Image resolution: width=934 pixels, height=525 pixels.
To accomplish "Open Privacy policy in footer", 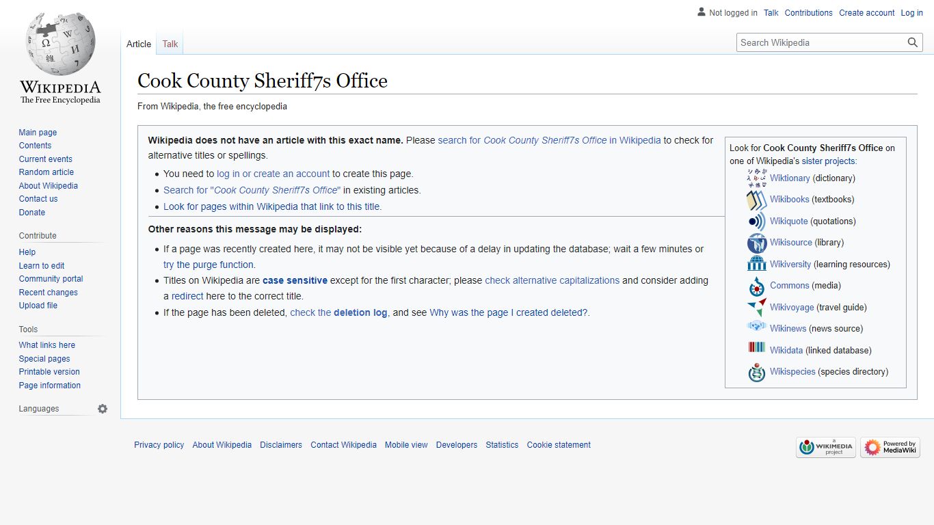I will click(x=159, y=445).
